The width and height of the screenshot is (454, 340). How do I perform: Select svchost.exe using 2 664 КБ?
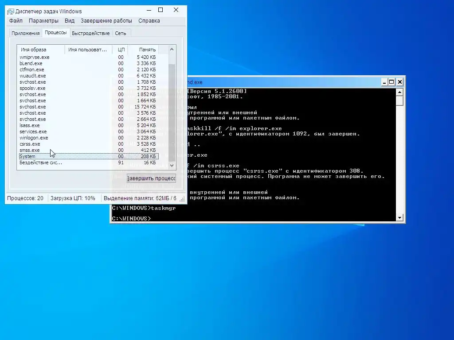click(88, 119)
